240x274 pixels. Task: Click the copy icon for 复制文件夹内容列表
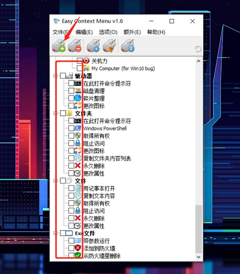(78, 158)
